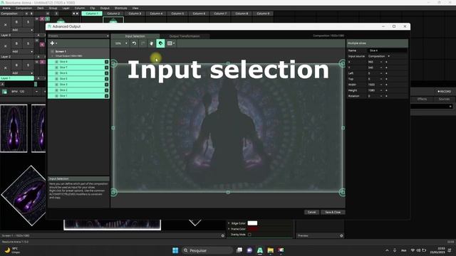Click the redo arrow in Advanced Output toolbar
Image resolution: width=456 pixels, height=256 pixels.
tap(142, 43)
